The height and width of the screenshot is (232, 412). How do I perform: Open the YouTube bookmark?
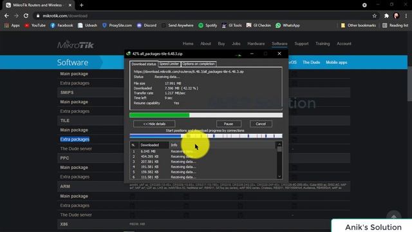(35, 26)
